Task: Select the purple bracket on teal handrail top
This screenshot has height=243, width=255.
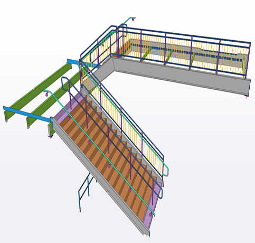Action: click(46, 95)
